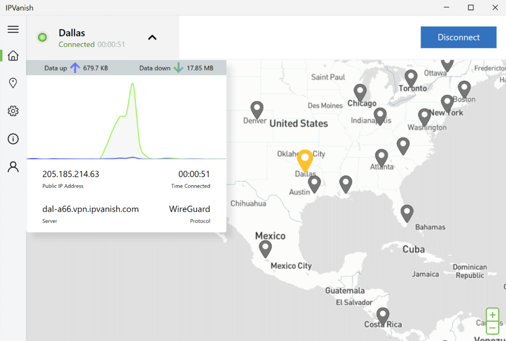Click the Data up label

(x=55, y=68)
